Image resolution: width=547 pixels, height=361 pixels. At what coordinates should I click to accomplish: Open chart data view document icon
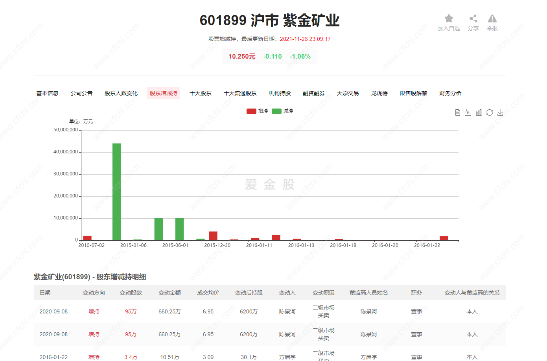457,112
